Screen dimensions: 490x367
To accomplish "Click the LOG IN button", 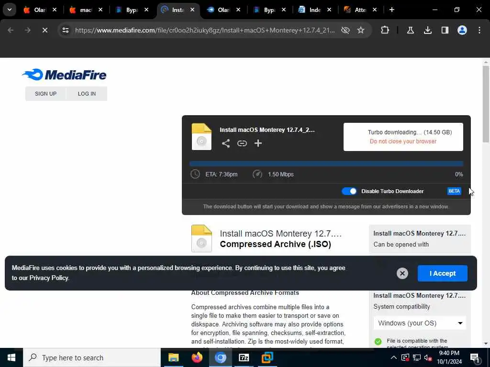I will point(87,94).
